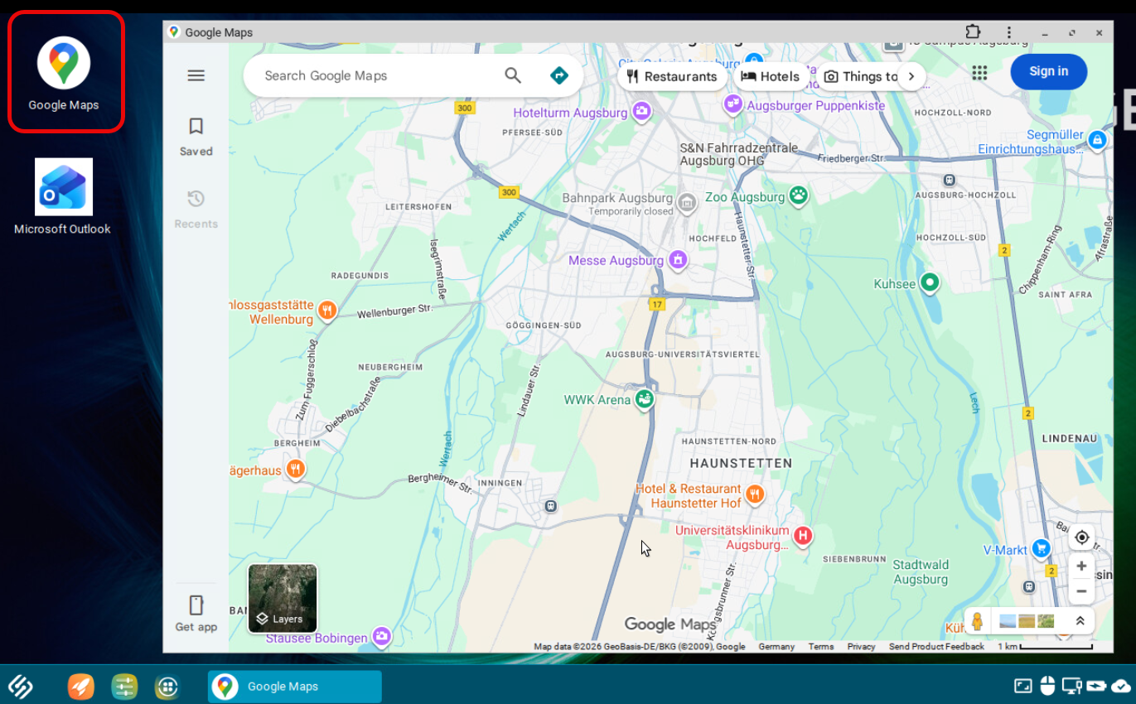This screenshot has width=1136, height=704.
Task: Zoom in the map with plus button
Action: click(1081, 567)
